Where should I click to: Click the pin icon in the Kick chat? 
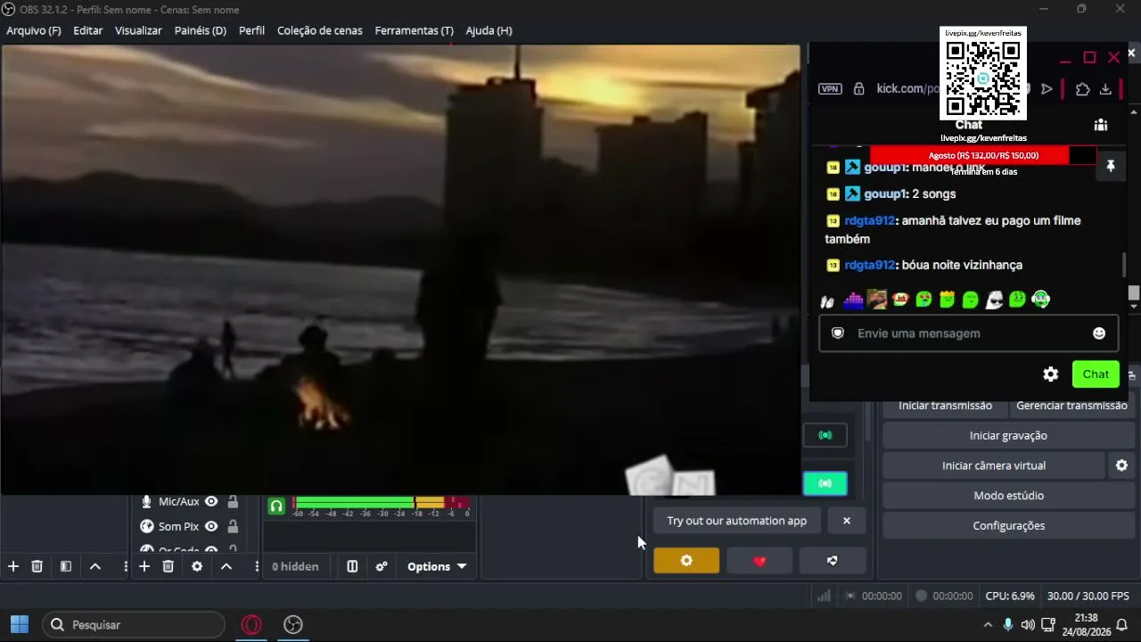click(x=1111, y=166)
